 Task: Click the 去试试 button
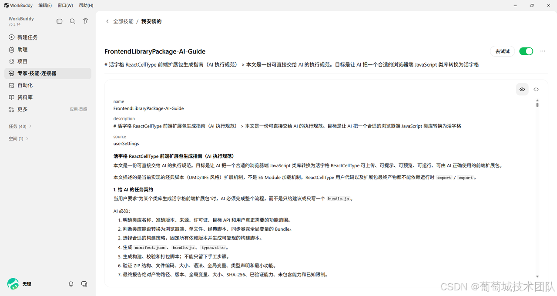point(503,51)
